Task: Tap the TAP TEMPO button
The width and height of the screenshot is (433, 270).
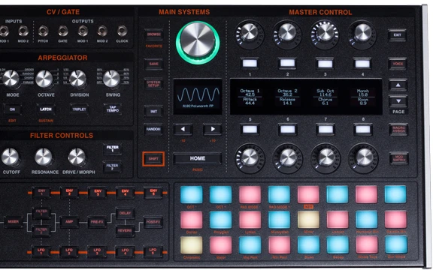Action: [113, 109]
